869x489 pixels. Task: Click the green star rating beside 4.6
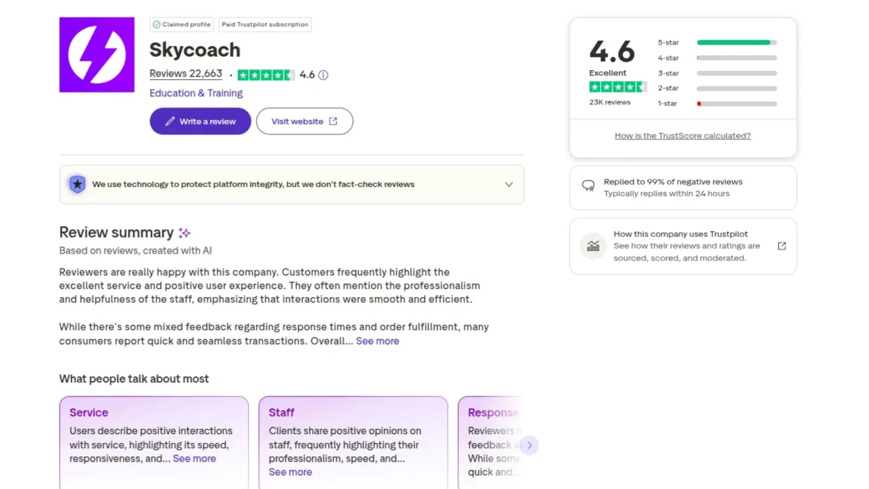[266, 75]
